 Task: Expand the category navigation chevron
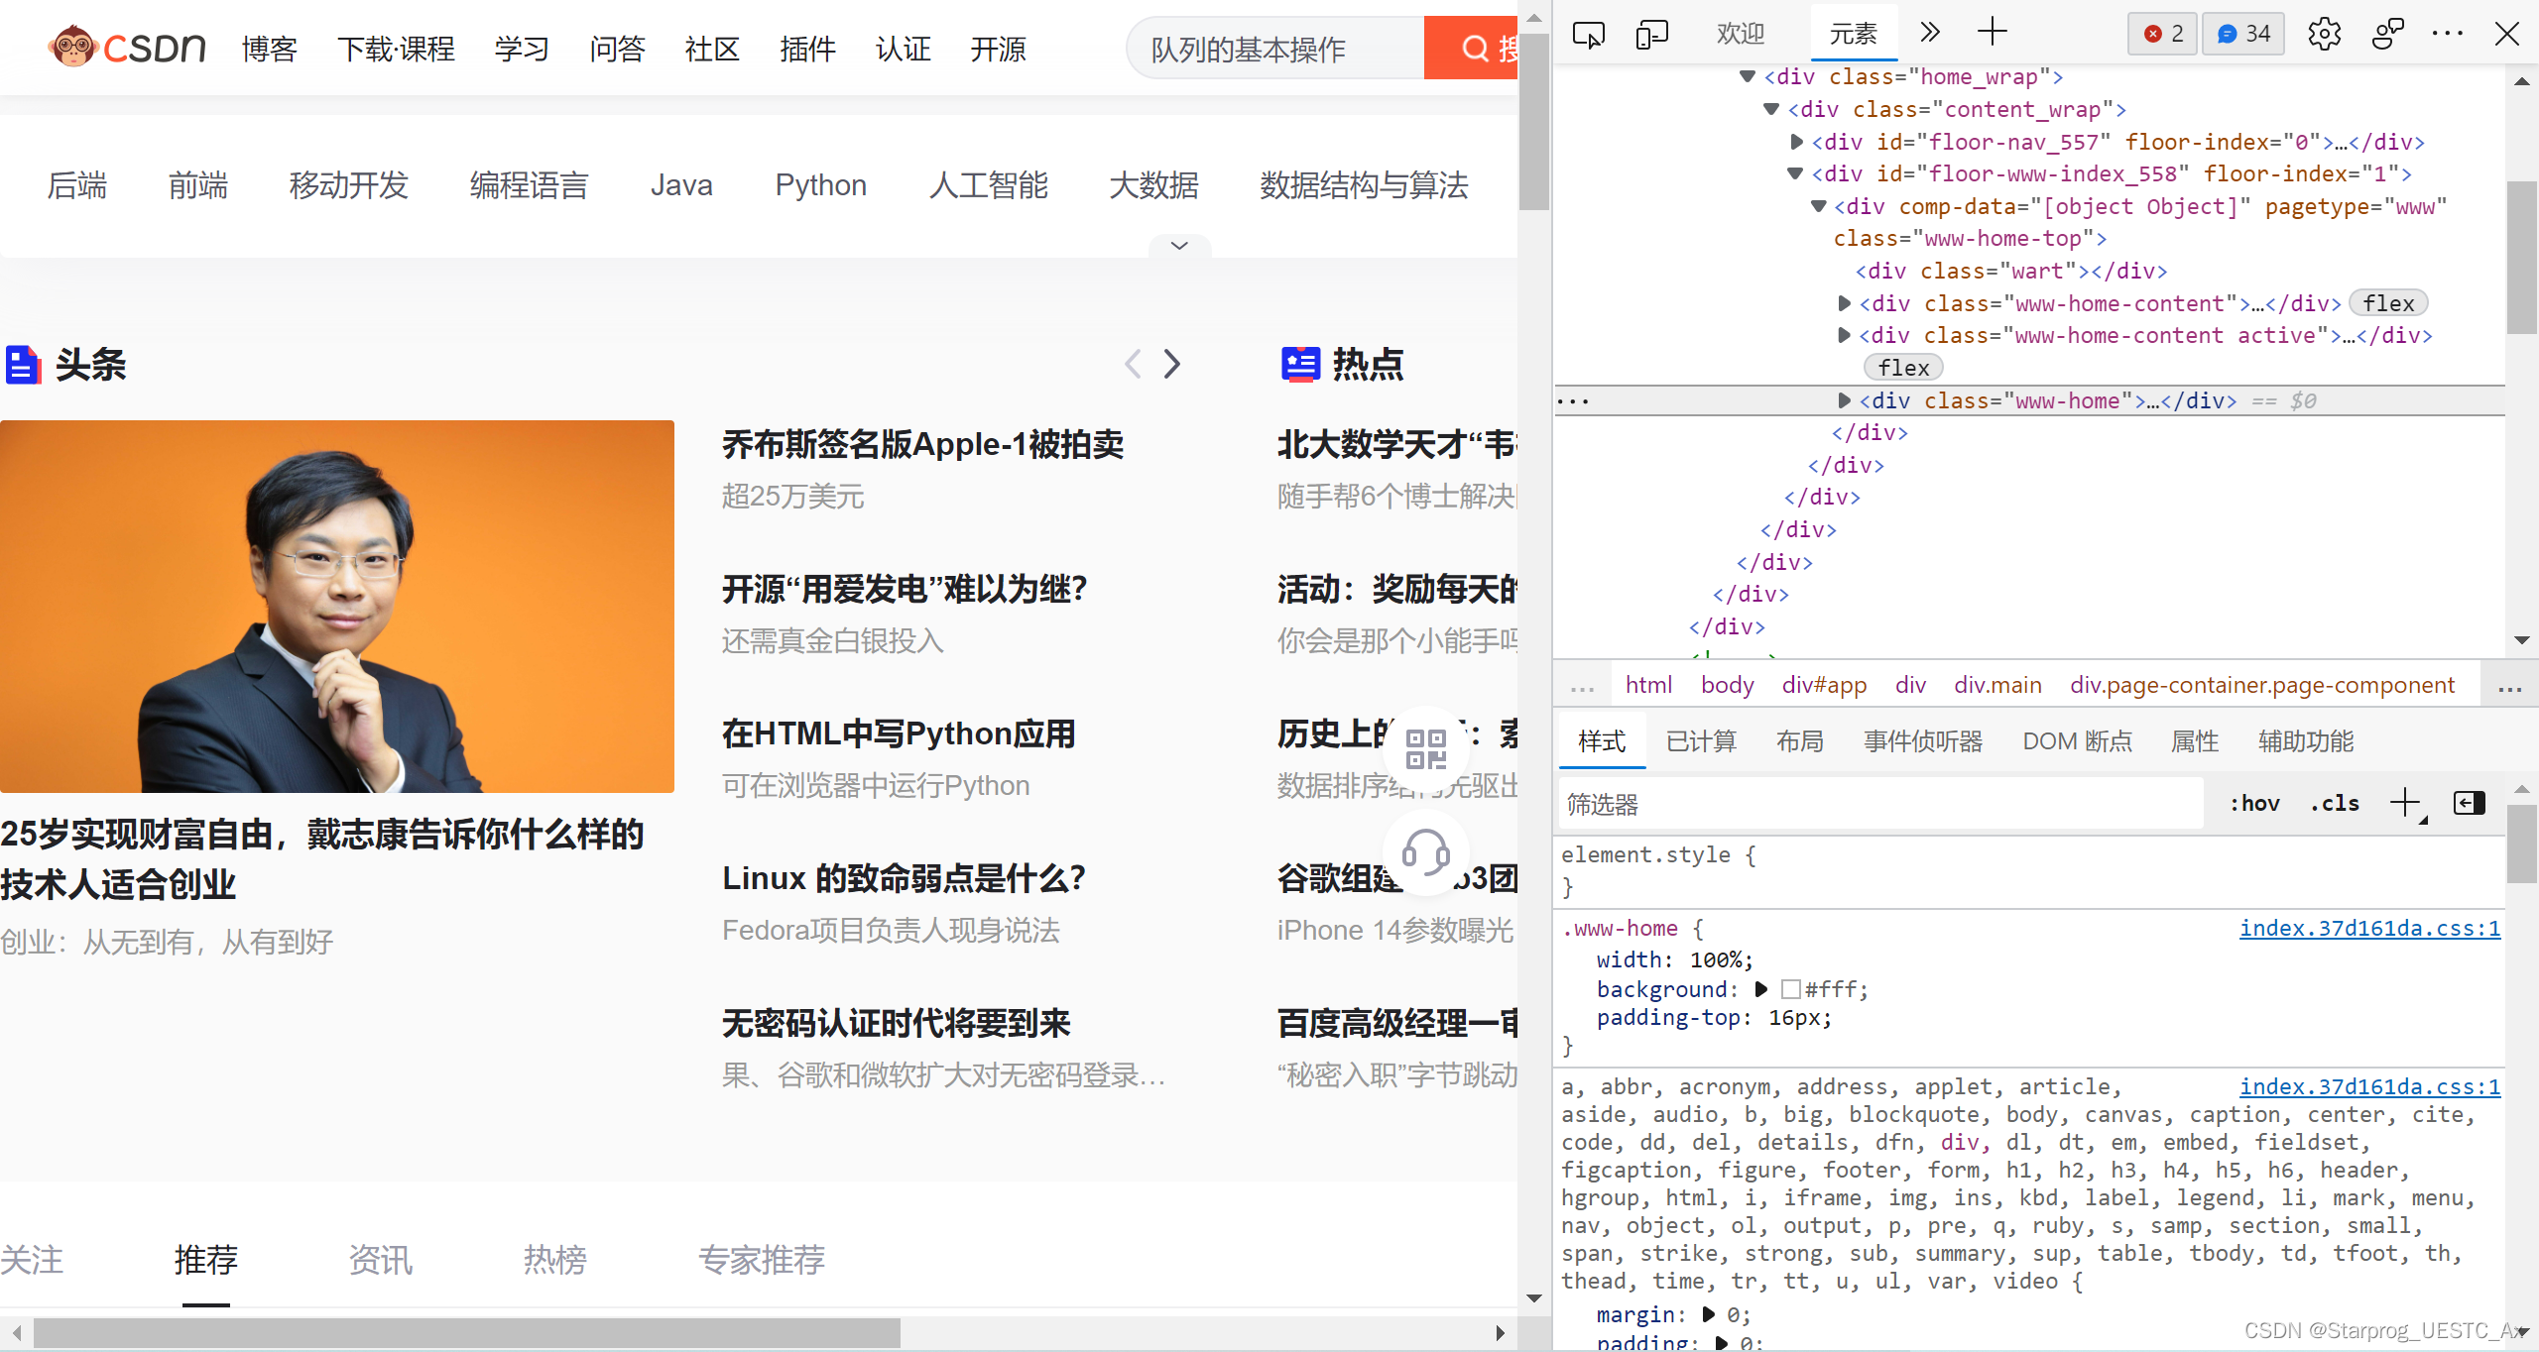point(1179,246)
